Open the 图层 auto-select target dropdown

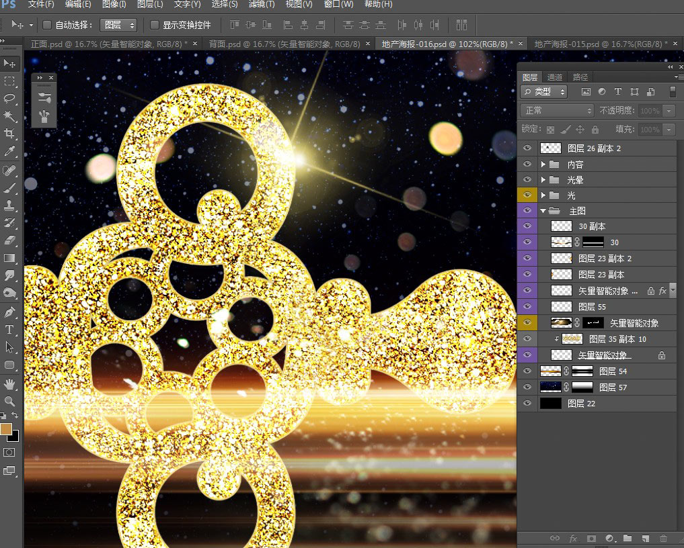(x=118, y=26)
